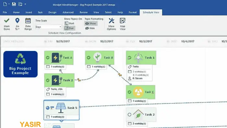Click the E: 3 workday(s) effort text

pos(141,75)
